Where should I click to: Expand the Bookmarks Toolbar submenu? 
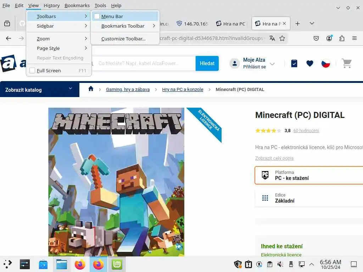pyautogui.click(x=125, y=26)
